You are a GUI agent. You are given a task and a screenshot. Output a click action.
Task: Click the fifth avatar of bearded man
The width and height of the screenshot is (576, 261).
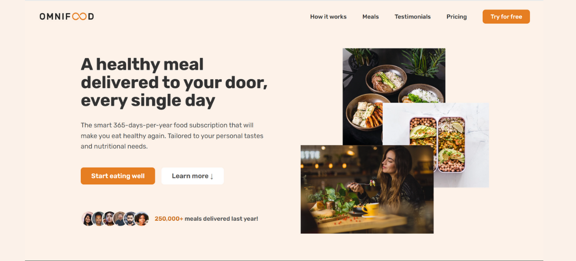pos(131,219)
